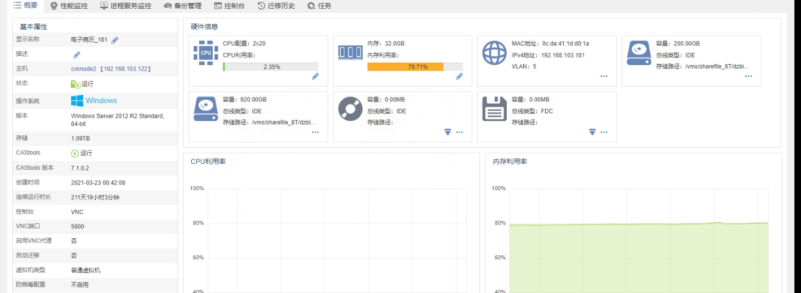Click VNC port 5900 value
The image size is (801, 293).
[x=78, y=226]
